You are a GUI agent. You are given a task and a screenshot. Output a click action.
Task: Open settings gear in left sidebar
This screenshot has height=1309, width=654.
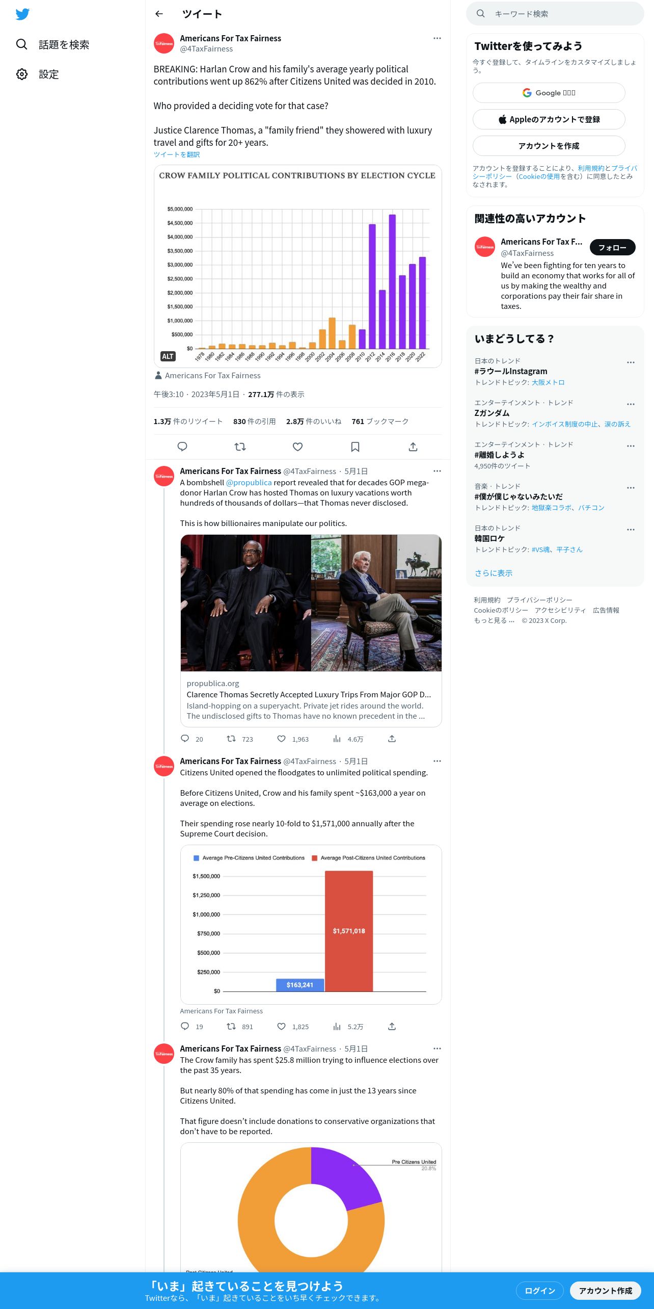(22, 74)
